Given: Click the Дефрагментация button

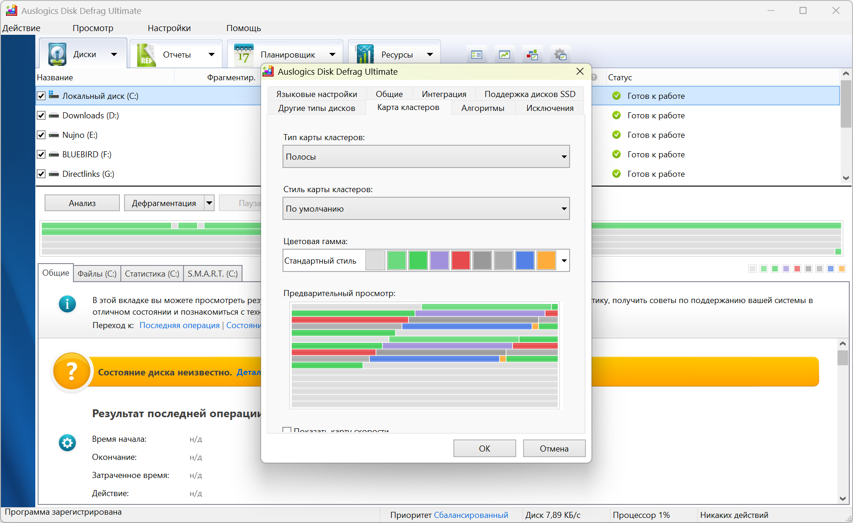Looking at the screenshot, I should (164, 203).
